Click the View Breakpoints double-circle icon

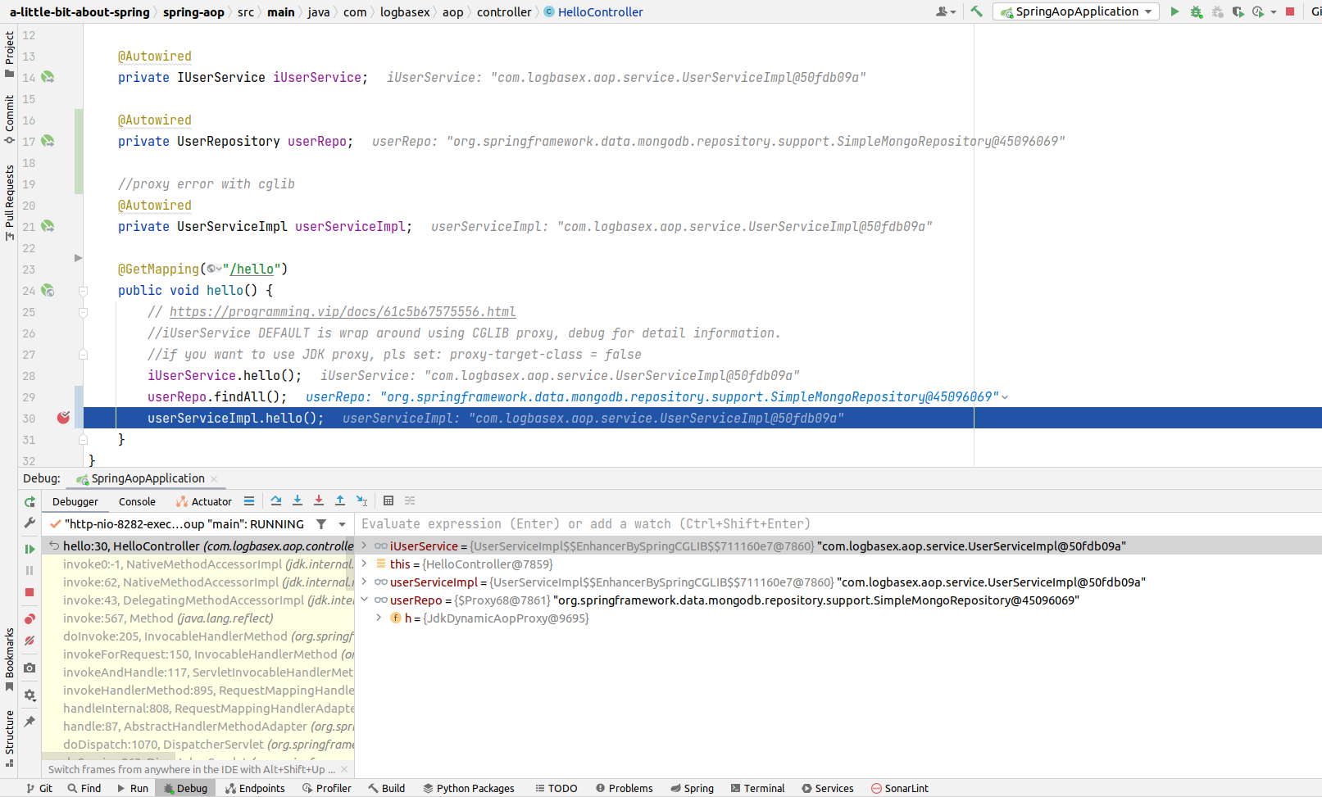(30, 619)
